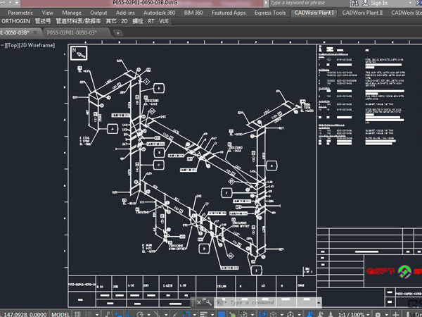Click the Selection Filtering cube icon
The image size is (422, 317).
[x=273, y=314]
